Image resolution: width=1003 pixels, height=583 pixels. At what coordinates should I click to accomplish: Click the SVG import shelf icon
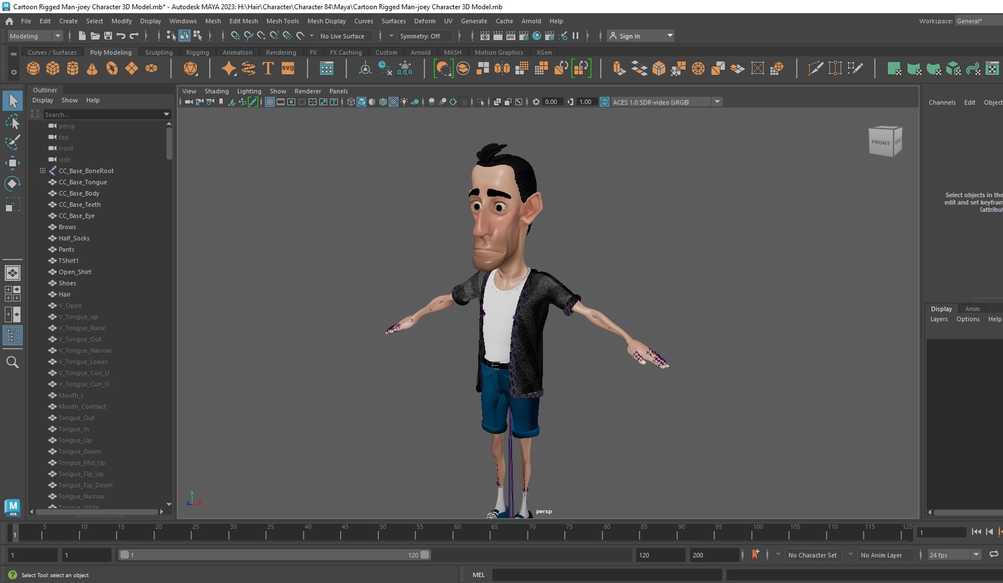click(x=288, y=69)
